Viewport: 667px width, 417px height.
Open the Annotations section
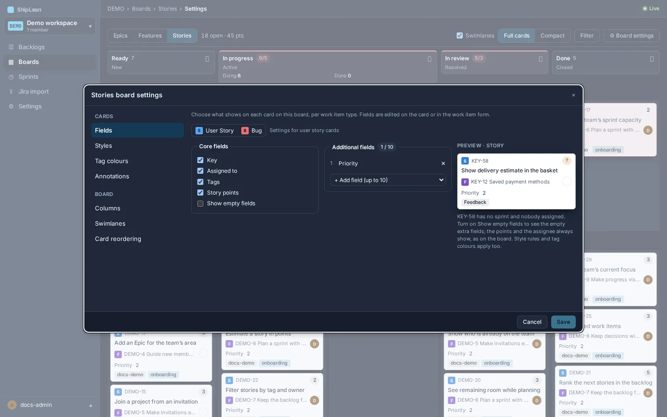tap(137, 177)
